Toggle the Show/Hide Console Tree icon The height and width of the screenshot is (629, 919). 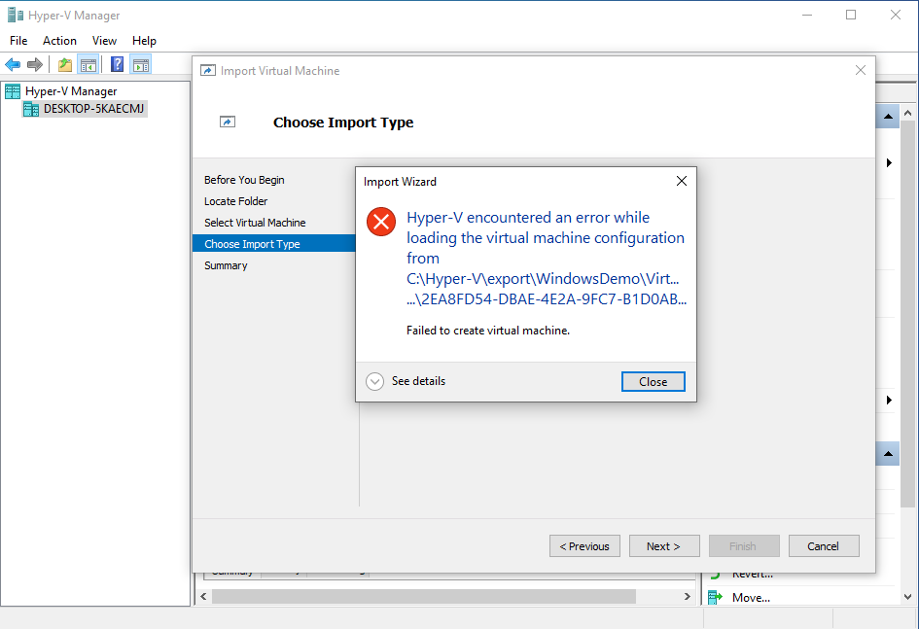coord(88,64)
